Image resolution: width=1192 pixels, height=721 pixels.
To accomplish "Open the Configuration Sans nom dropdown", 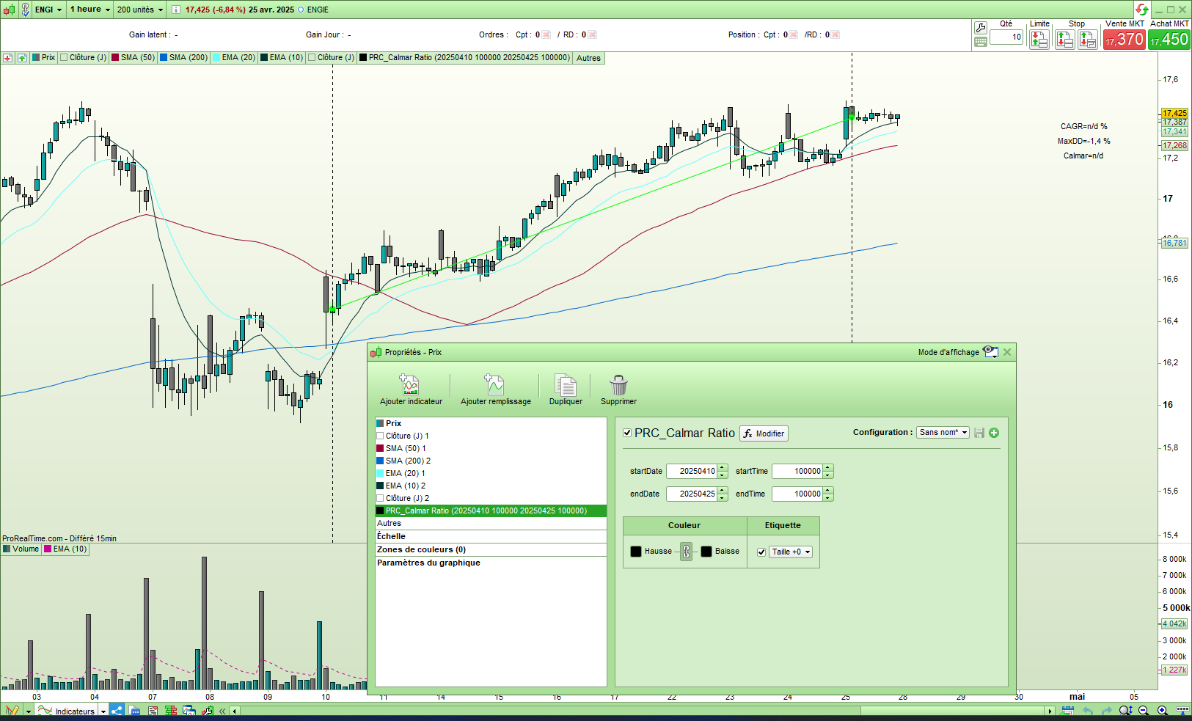I will pos(943,433).
